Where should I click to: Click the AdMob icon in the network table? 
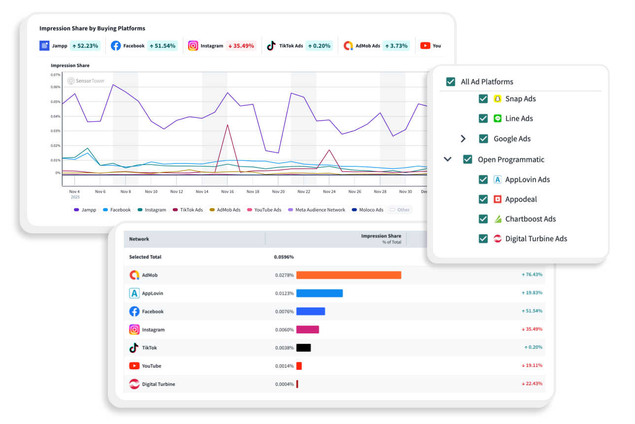pyautogui.click(x=134, y=275)
